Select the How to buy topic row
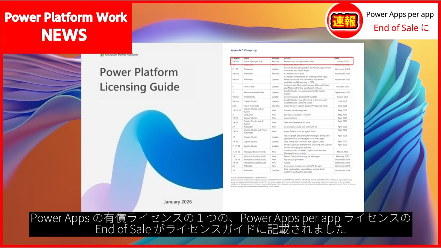 [249, 86]
